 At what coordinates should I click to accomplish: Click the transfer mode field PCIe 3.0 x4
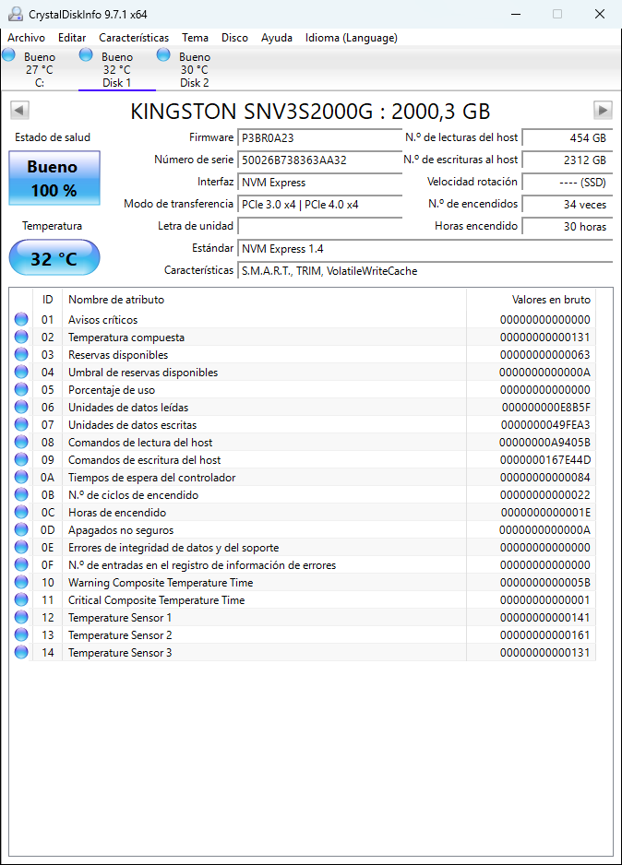coord(319,204)
